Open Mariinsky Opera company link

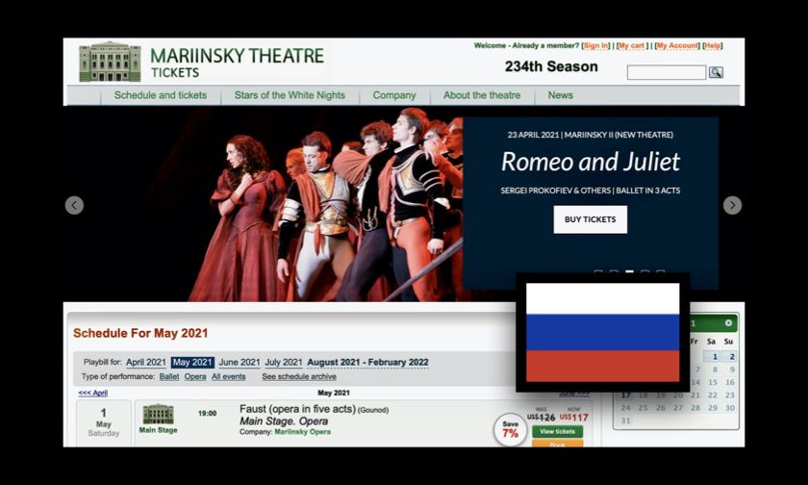[302, 432]
